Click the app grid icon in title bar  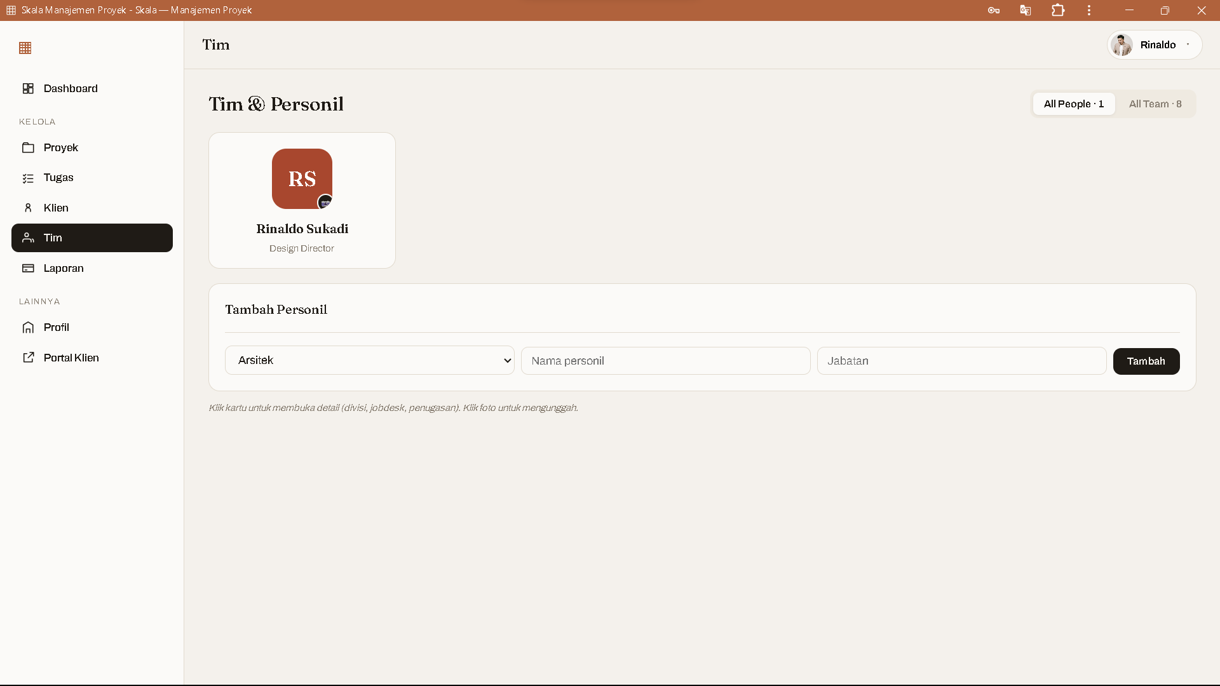[11, 10]
